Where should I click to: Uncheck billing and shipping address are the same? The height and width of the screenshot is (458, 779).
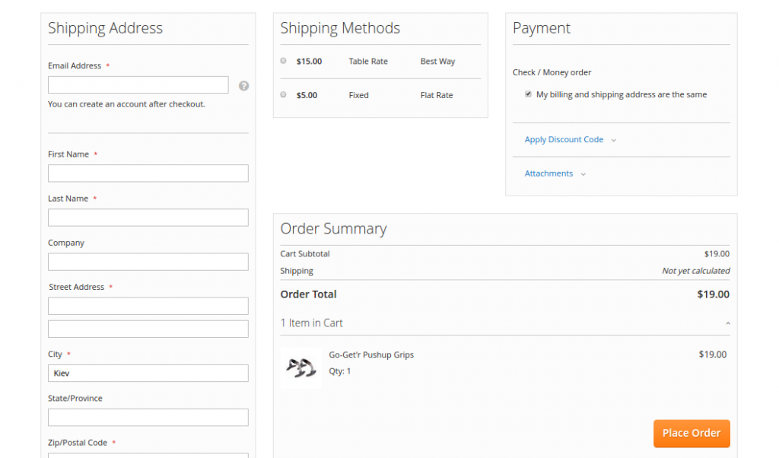pos(528,94)
